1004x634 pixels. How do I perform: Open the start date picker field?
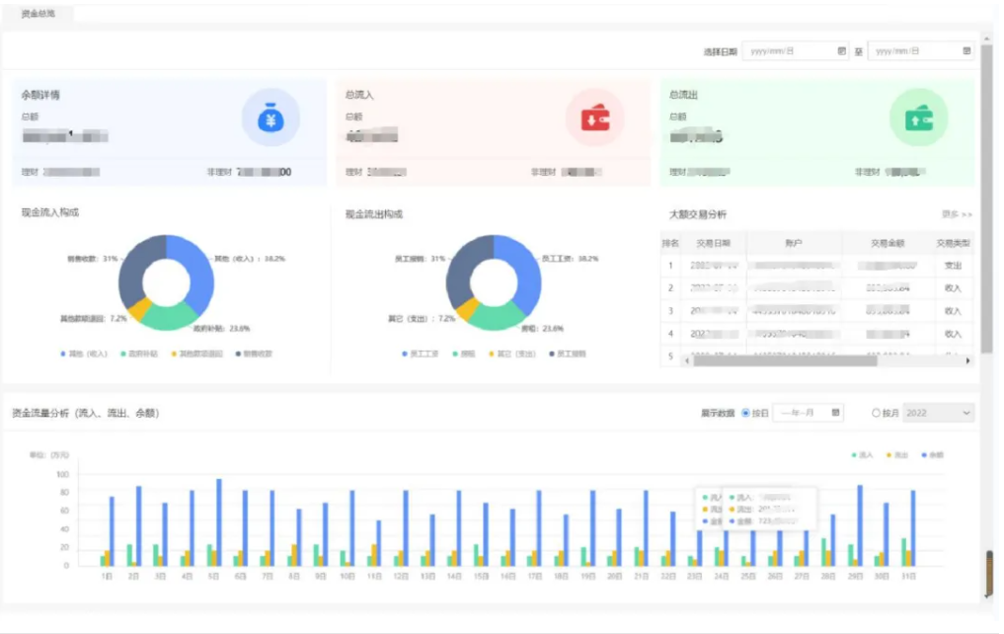click(x=790, y=51)
